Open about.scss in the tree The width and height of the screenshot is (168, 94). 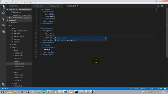point(19,56)
